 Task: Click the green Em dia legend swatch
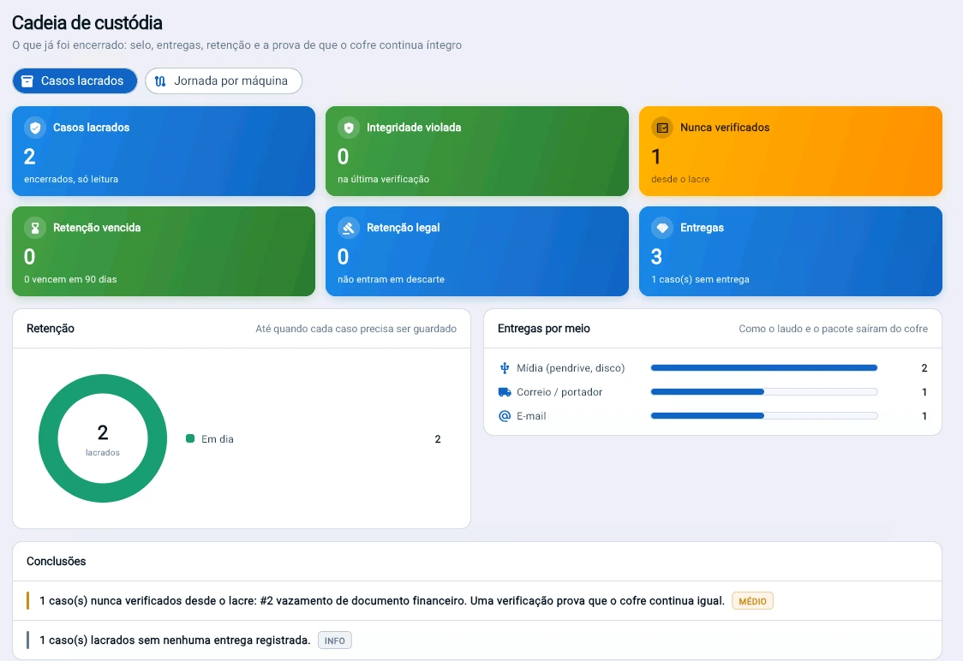[190, 439]
